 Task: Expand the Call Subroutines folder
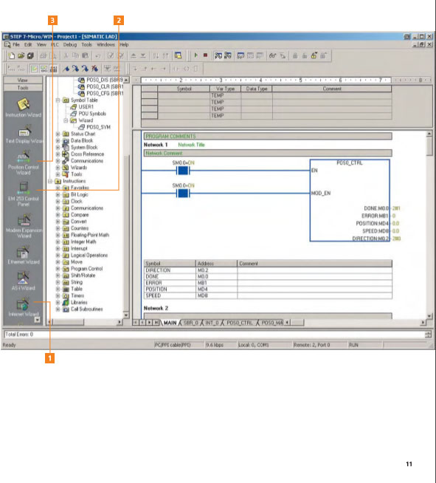(58, 309)
